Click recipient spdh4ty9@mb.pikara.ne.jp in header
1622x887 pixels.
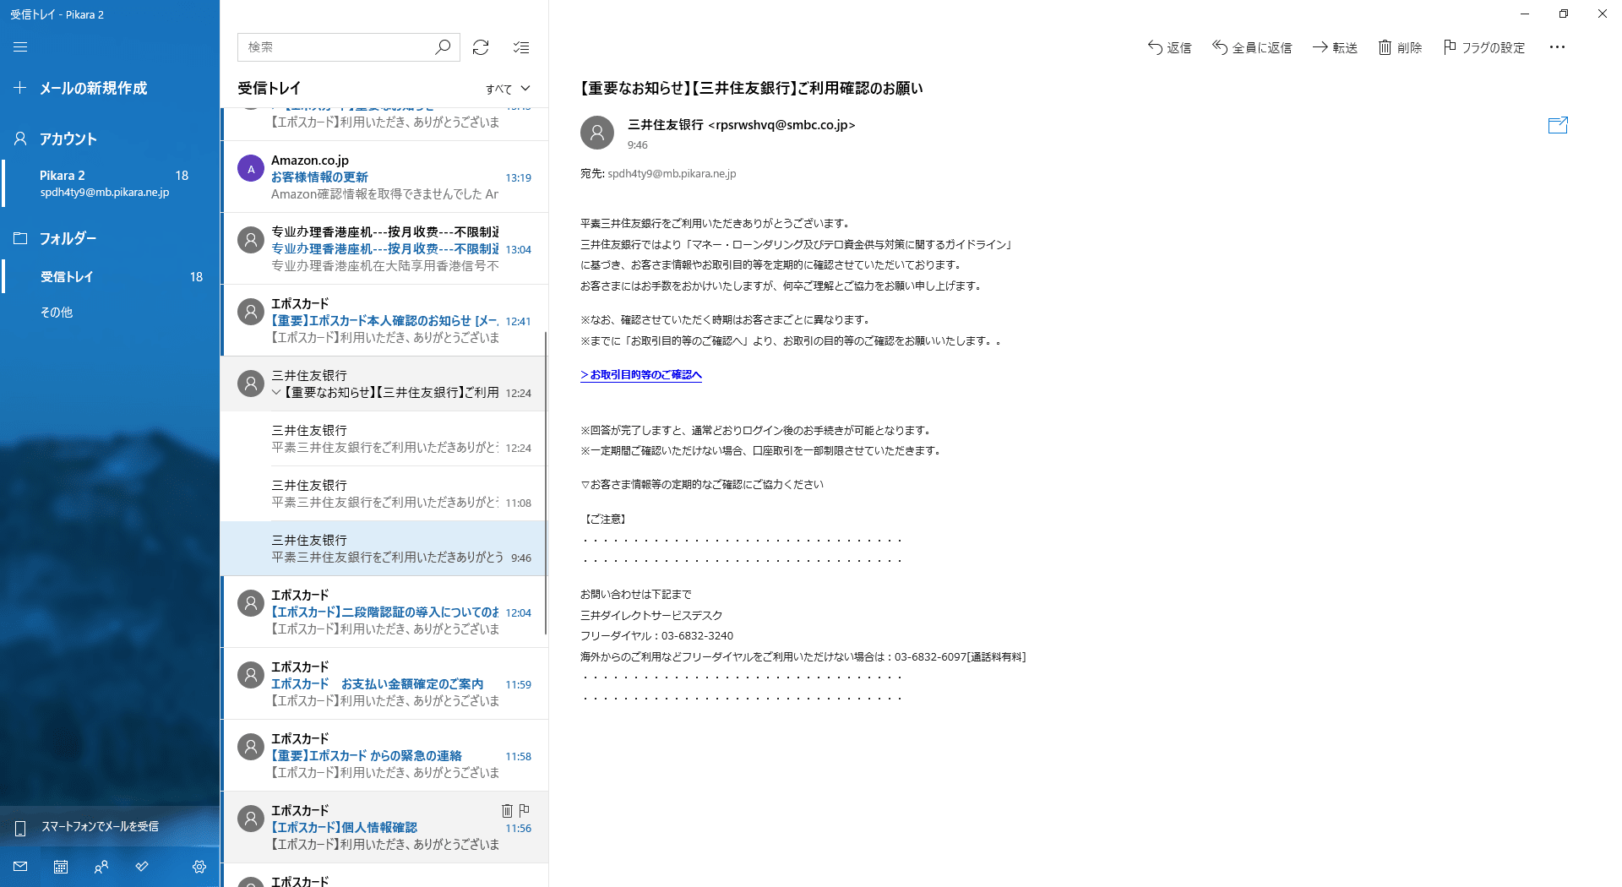[672, 173]
